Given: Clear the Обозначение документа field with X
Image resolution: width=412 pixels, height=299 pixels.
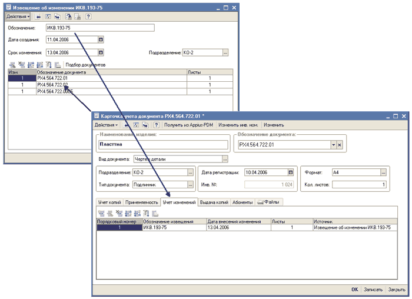Looking at the screenshot, I should [340, 145].
